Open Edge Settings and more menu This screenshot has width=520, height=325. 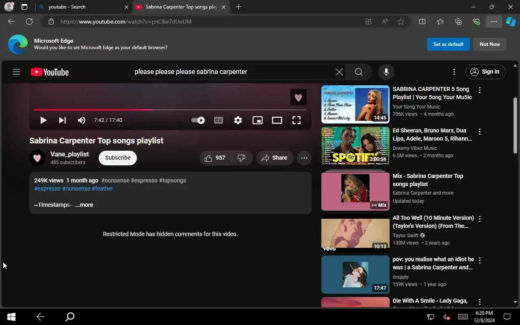click(x=494, y=22)
